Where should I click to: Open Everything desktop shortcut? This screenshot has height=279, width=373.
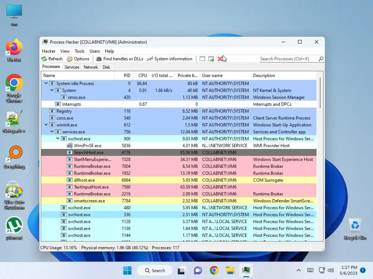tap(14, 157)
